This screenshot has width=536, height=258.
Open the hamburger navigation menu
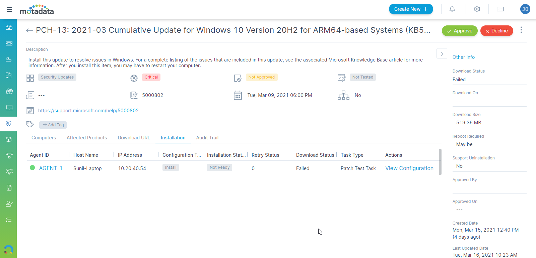coord(9,9)
